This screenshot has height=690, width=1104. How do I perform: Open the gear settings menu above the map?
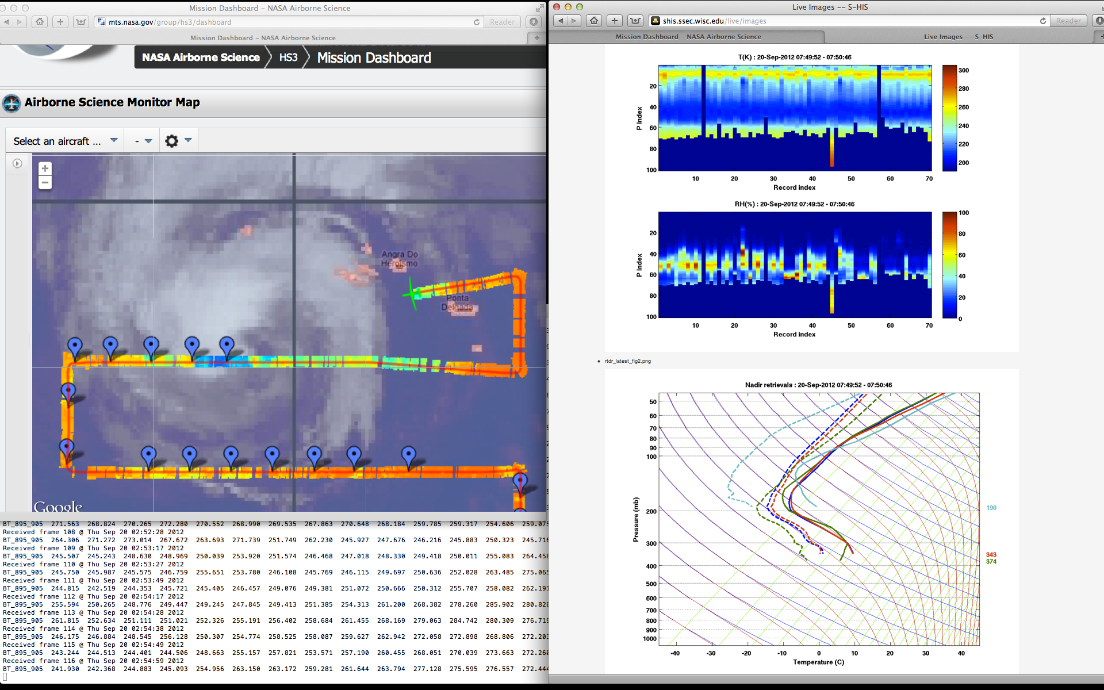coord(171,141)
